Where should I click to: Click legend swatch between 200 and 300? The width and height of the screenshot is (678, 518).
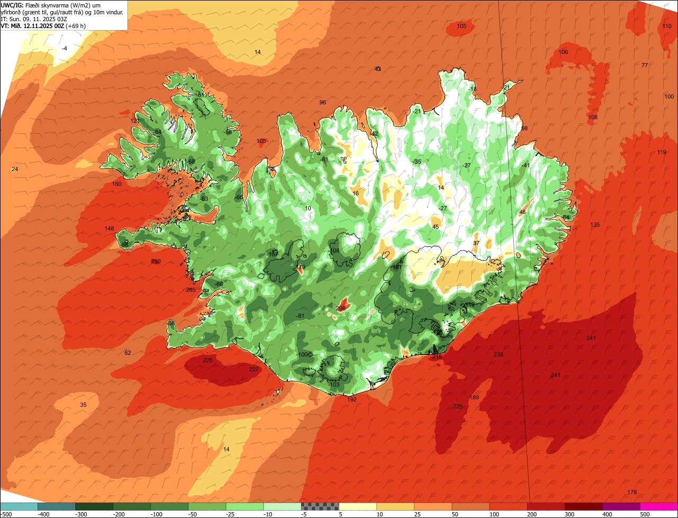click(546, 506)
